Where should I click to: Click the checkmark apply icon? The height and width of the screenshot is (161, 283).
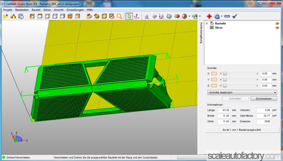coord(235,16)
